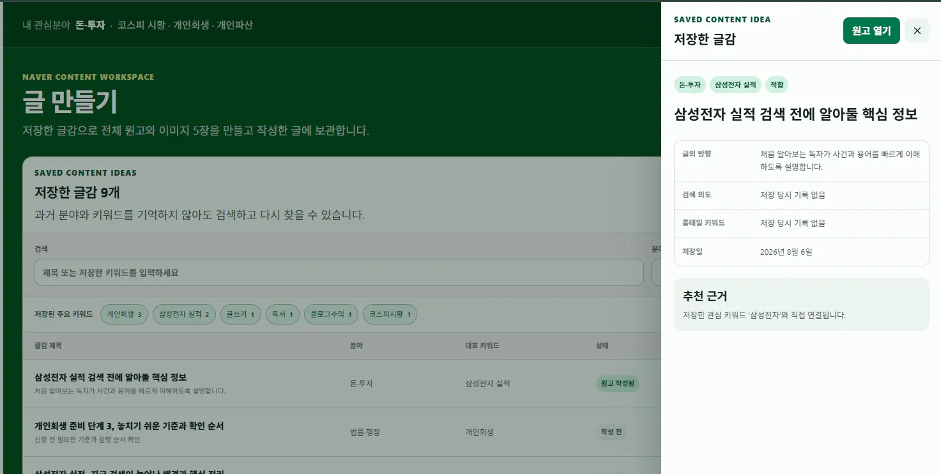The height and width of the screenshot is (474, 941).
Task: Click the 롱테일 키워드 row label
Action: point(703,223)
